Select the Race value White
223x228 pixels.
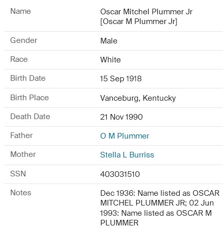tap(110, 60)
